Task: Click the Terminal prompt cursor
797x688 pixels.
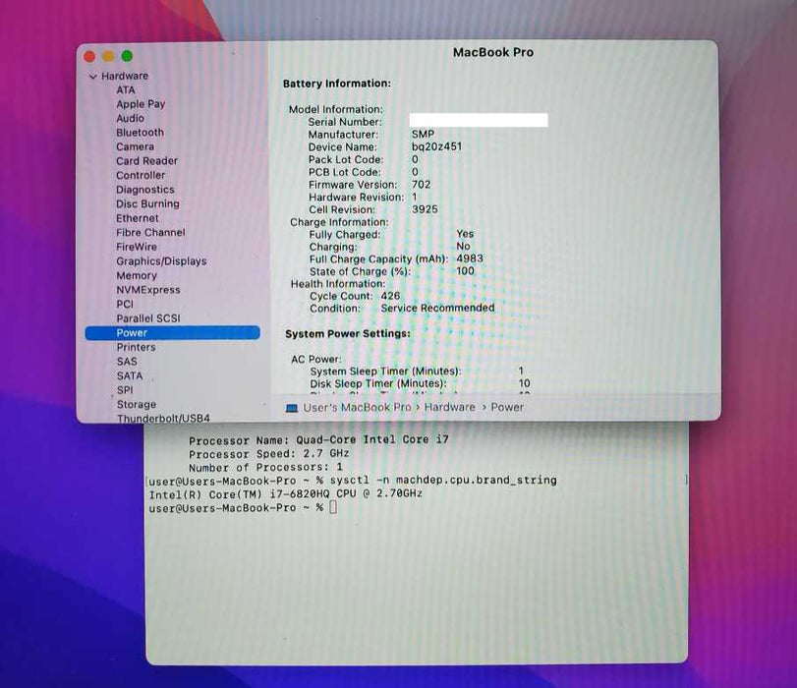Action: click(x=333, y=507)
